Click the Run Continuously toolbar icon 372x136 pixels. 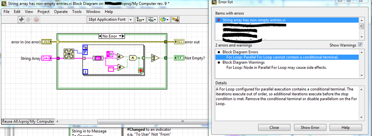point(28,19)
